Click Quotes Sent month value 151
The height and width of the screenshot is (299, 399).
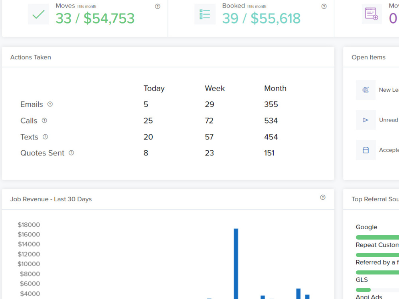pos(269,153)
